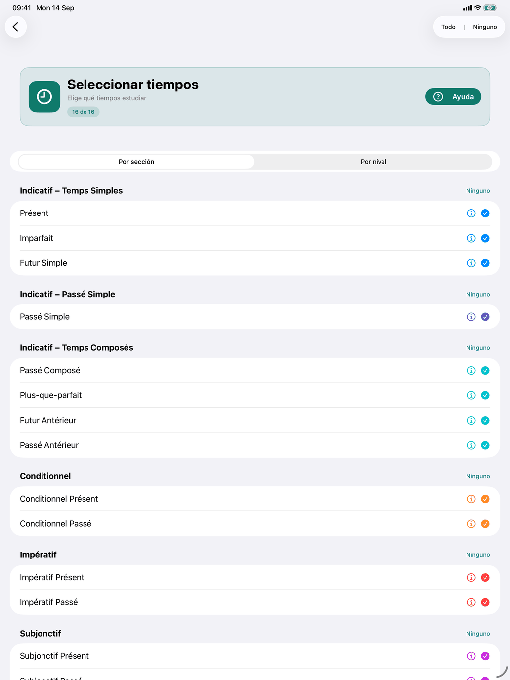Image resolution: width=510 pixels, height=680 pixels.
Task: Switch to the Por nivel tab
Action: [373, 162]
